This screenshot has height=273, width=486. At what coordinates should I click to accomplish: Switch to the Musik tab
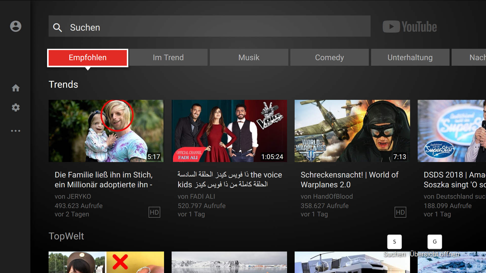[x=249, y=57]
